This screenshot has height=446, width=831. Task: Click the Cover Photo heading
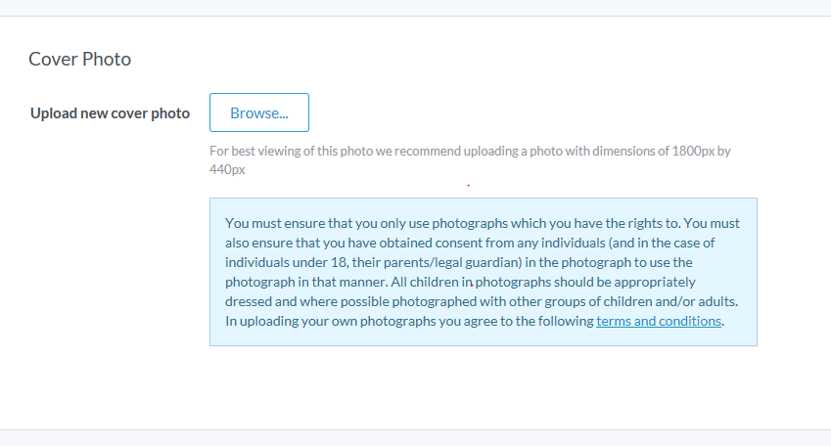point(79,59)
